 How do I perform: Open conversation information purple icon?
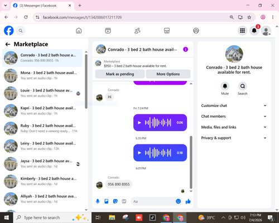point(185,50)
